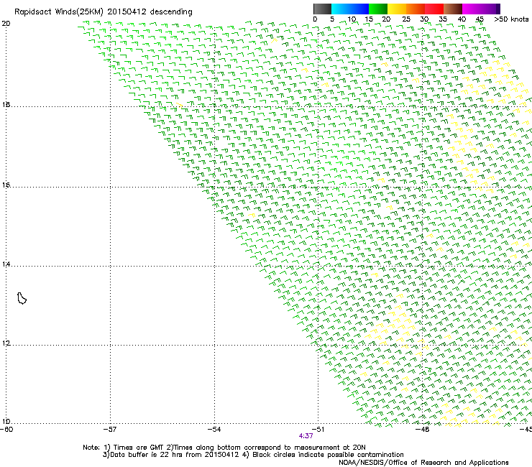Click the '>50 knots' legend label
The image size is (532, 467).
(511, 19)
